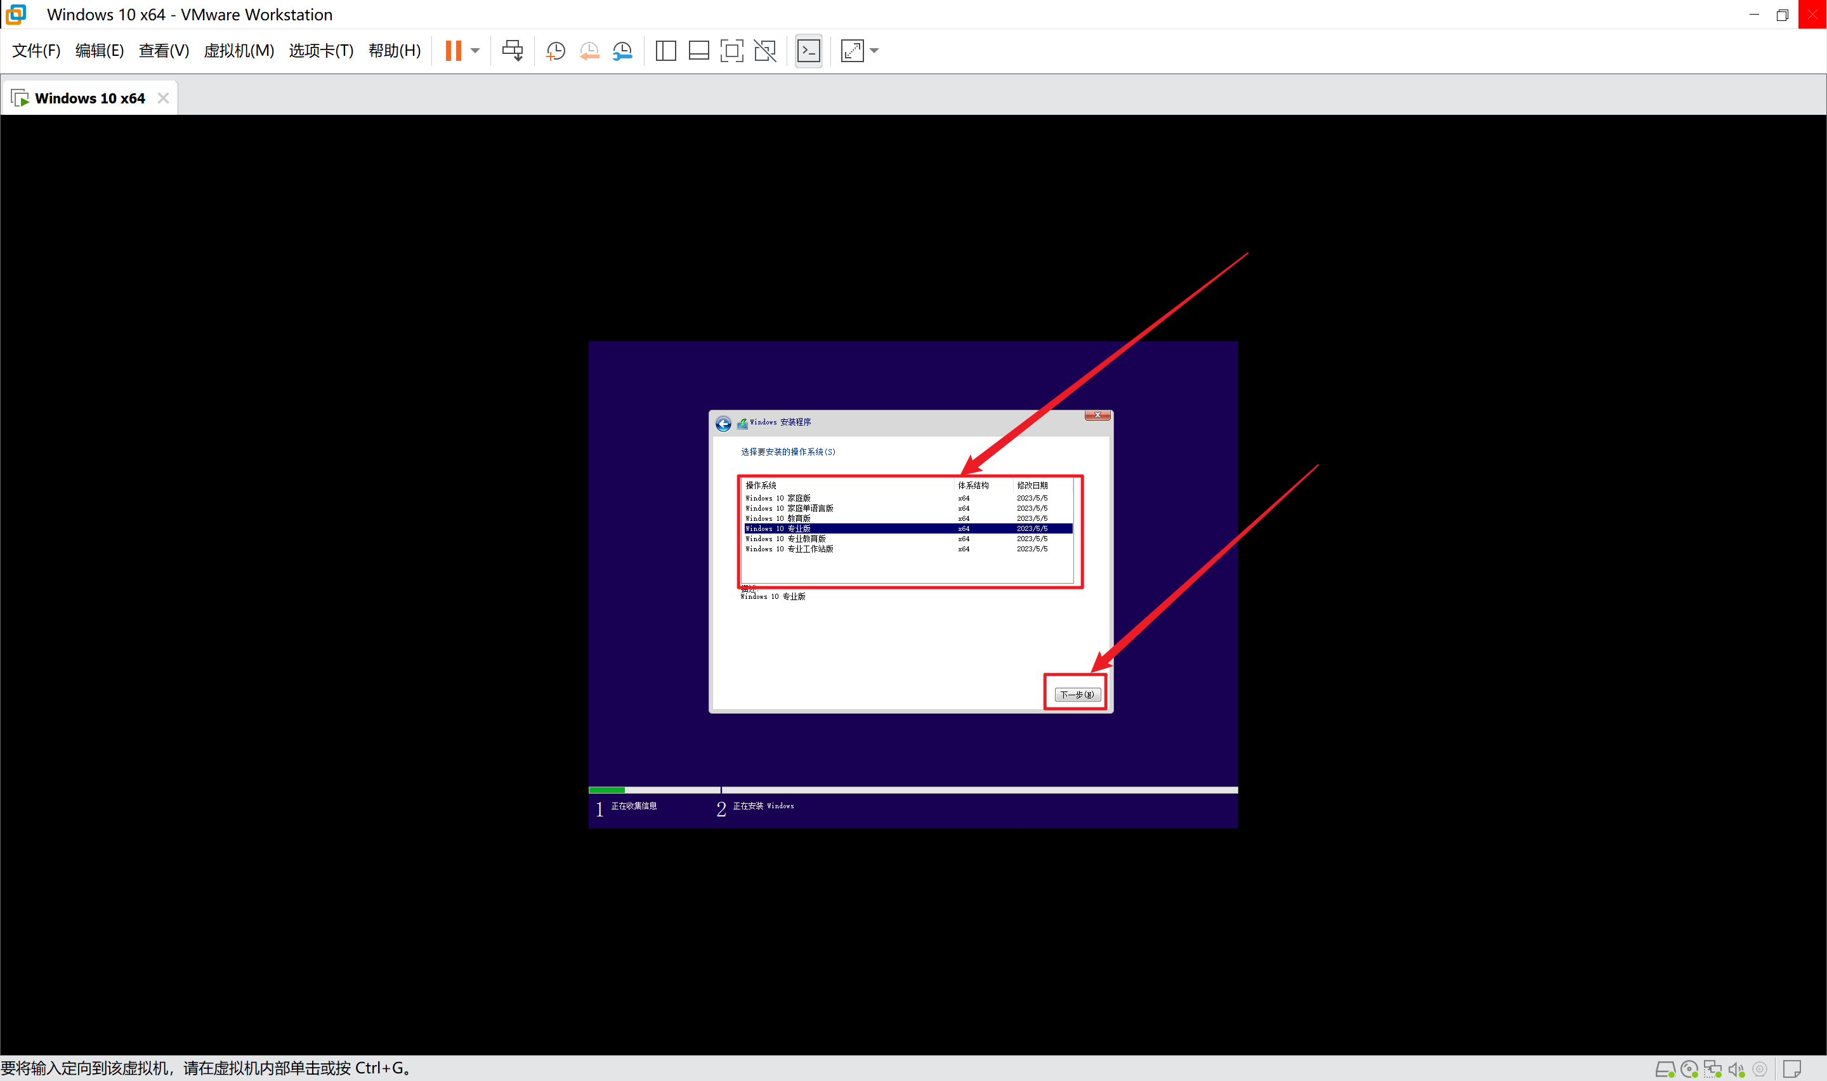
Task: Click the network adapter status icon
Action: click(1713, 1068)
